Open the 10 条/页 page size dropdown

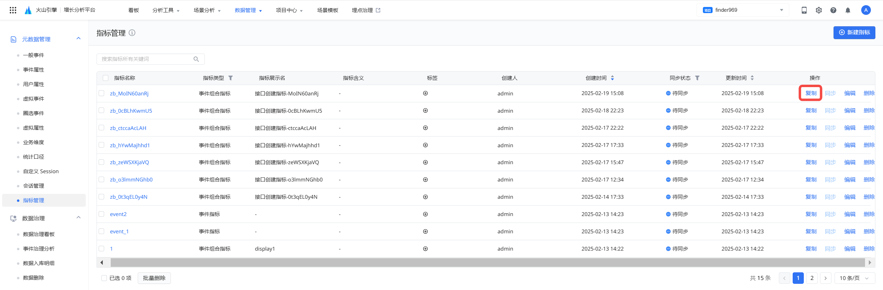pyautogui.click(x=855, y=278)
